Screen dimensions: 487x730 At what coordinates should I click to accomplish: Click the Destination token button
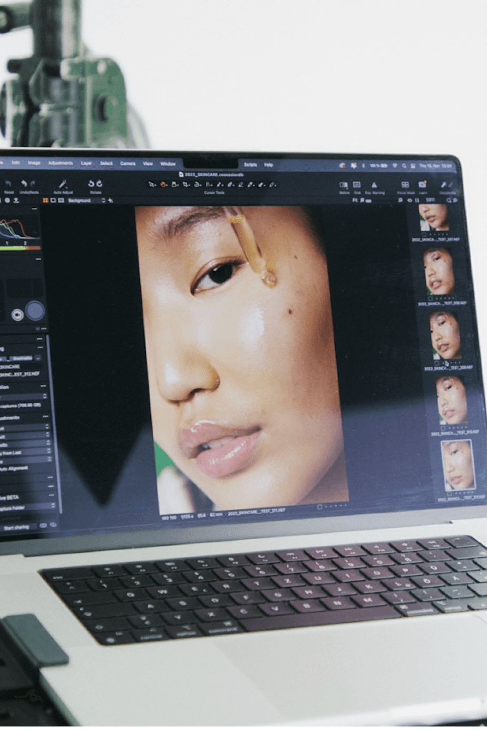(22, 358)
